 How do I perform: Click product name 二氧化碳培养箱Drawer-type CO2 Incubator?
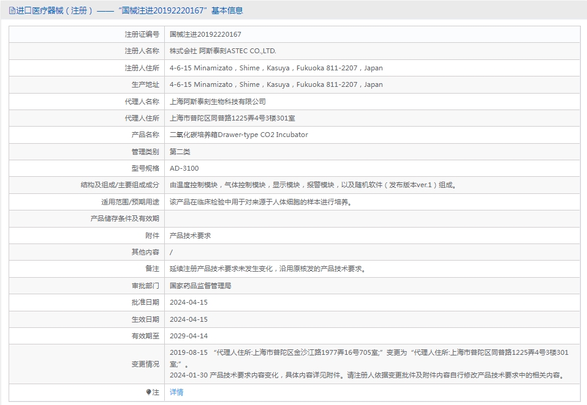pyautogui.click(x=239, y=135)
